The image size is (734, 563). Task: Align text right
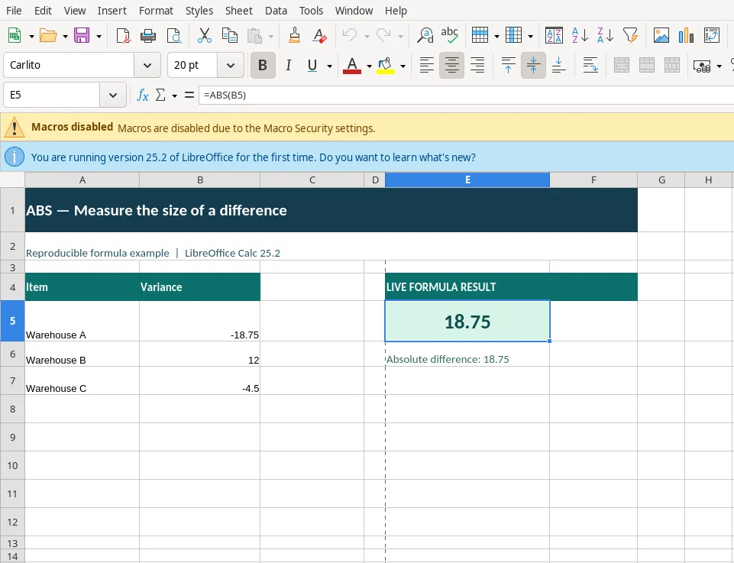(x=477, y=65)
